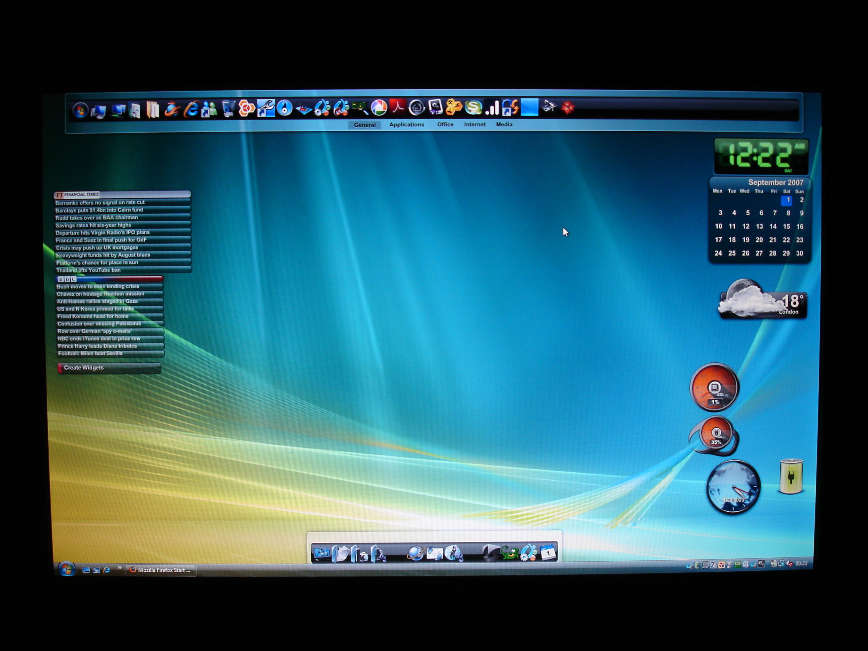868x651 pixels.
Task: Select the Internet dock tab
Action: coord(475,124)
